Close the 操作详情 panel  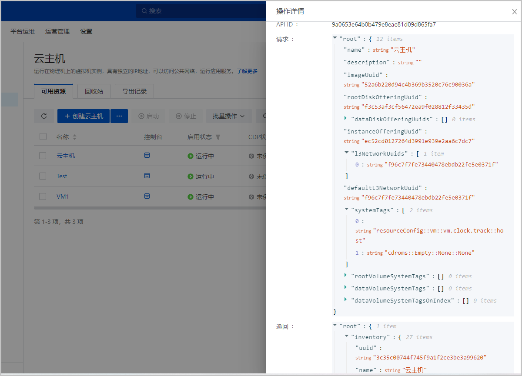click(514, 12)
